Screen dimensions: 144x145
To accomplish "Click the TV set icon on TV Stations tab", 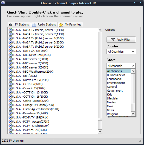I will click(10, 24).
